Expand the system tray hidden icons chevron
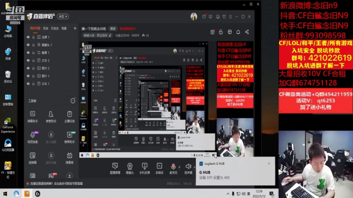This screenshot has width=353, height=198. [x=228, y=194]
